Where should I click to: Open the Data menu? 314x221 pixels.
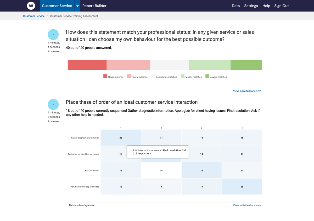[x=235, y=5]
